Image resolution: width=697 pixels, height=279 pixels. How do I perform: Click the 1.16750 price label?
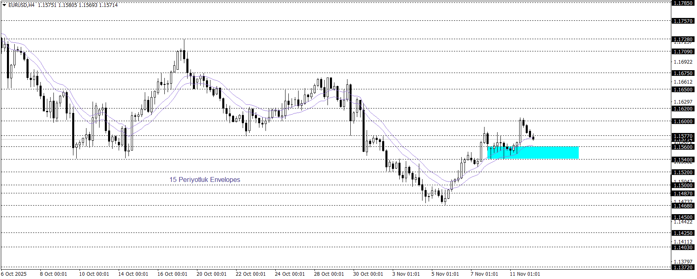click(x=683, y=73)
